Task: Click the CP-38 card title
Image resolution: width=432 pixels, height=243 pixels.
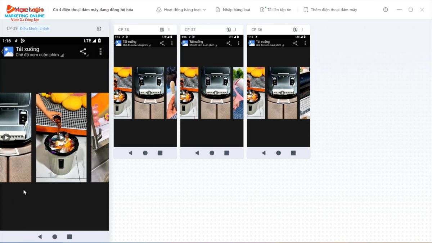Action: (123, 30)
